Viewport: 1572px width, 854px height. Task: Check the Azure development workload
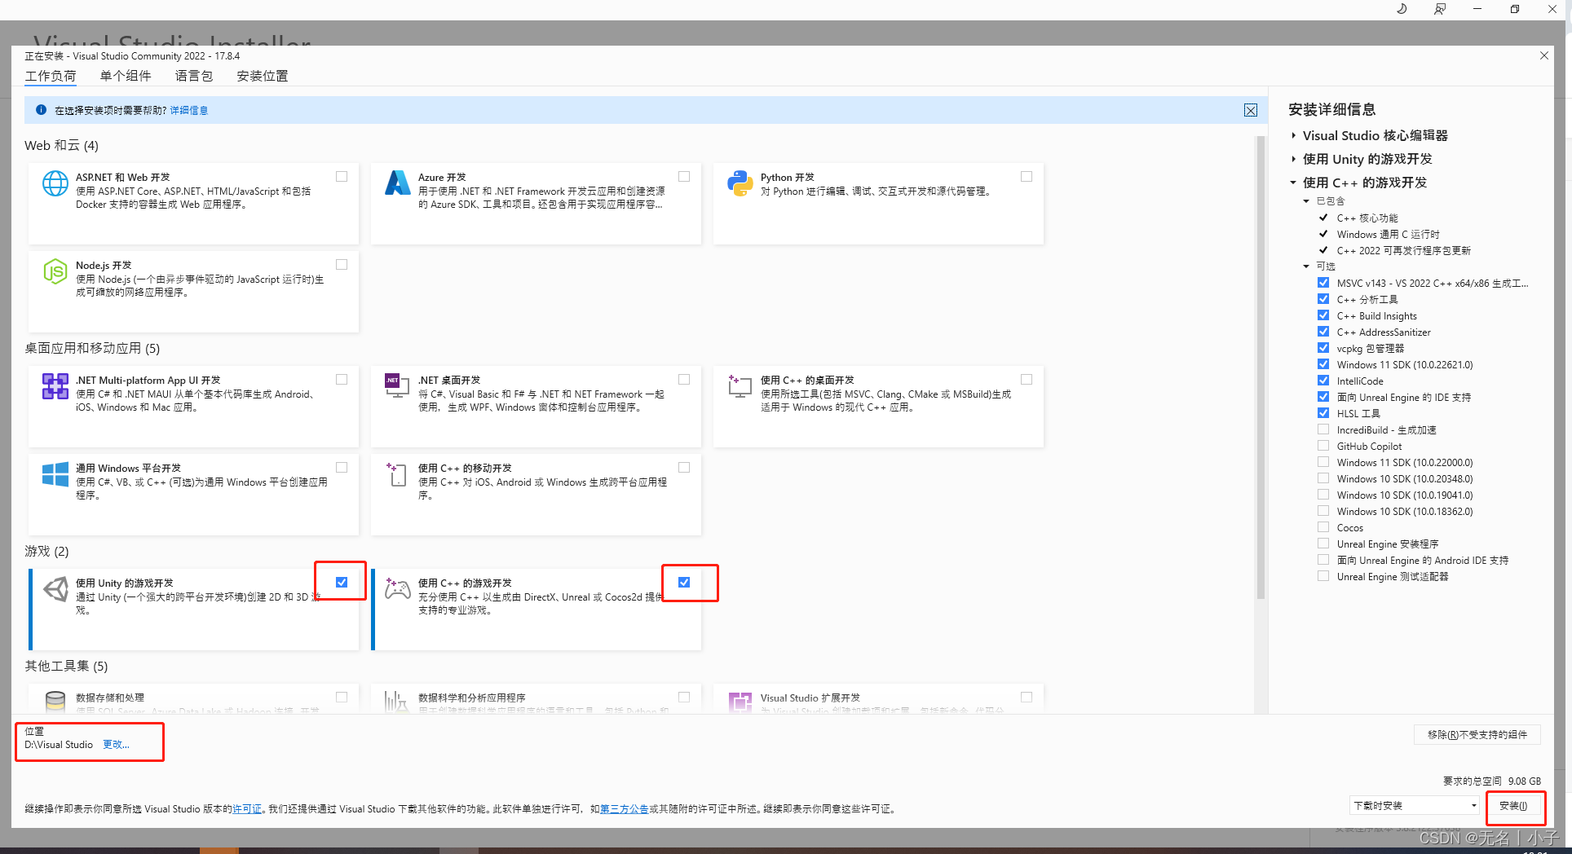coord(684,176)
